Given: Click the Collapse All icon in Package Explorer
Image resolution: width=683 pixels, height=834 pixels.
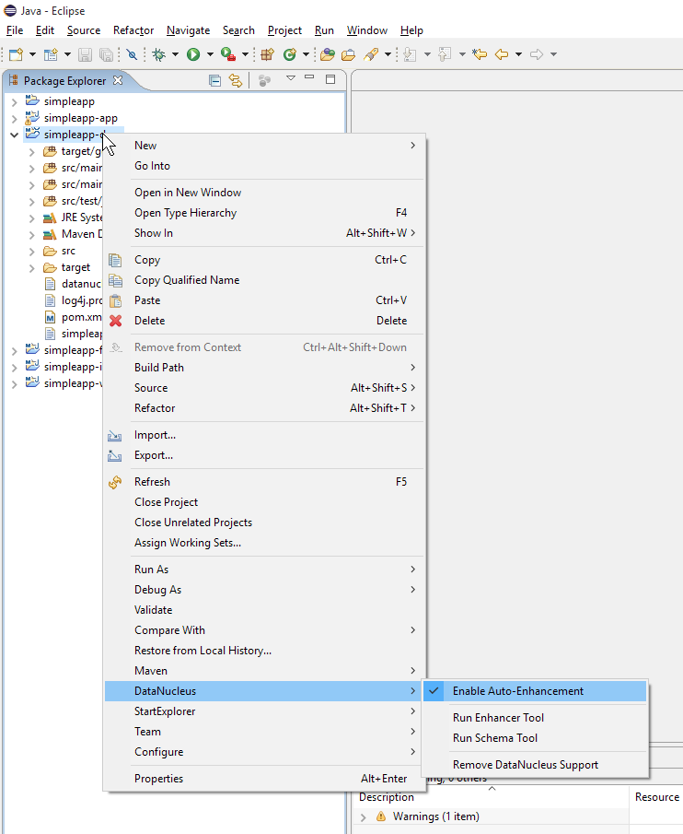Looking at the screenshot, I should click(214, 80).
